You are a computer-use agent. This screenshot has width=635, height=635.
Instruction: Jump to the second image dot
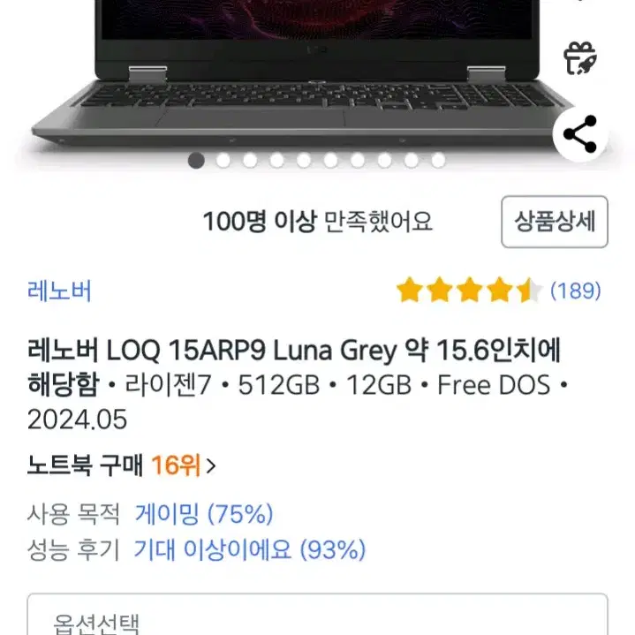pos(223,161)
